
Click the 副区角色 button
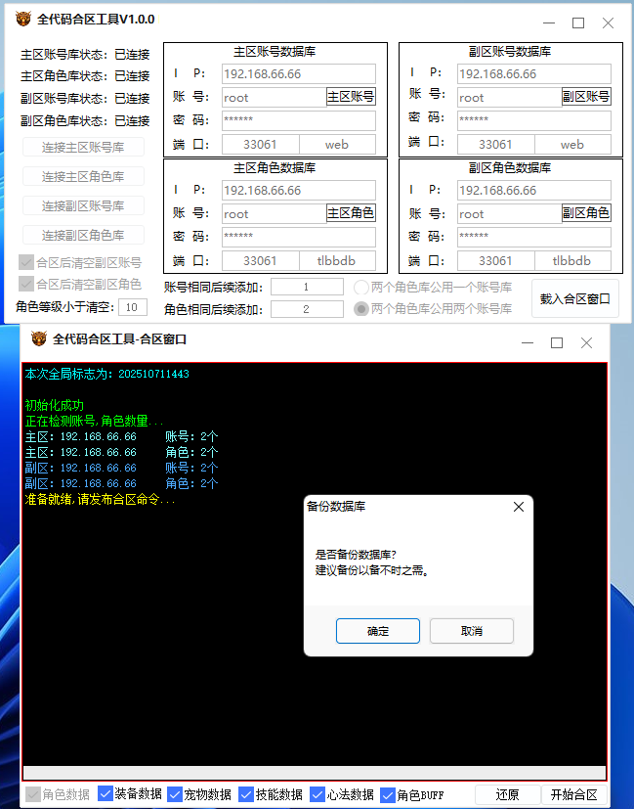tap(586, 213)
